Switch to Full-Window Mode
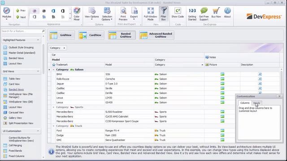Viewport: 287px width, 161px height. tap(151, 14)
